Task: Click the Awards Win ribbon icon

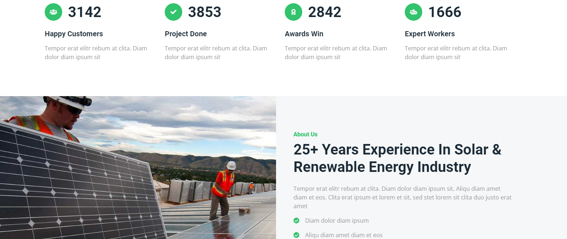Action: point(294,12)
